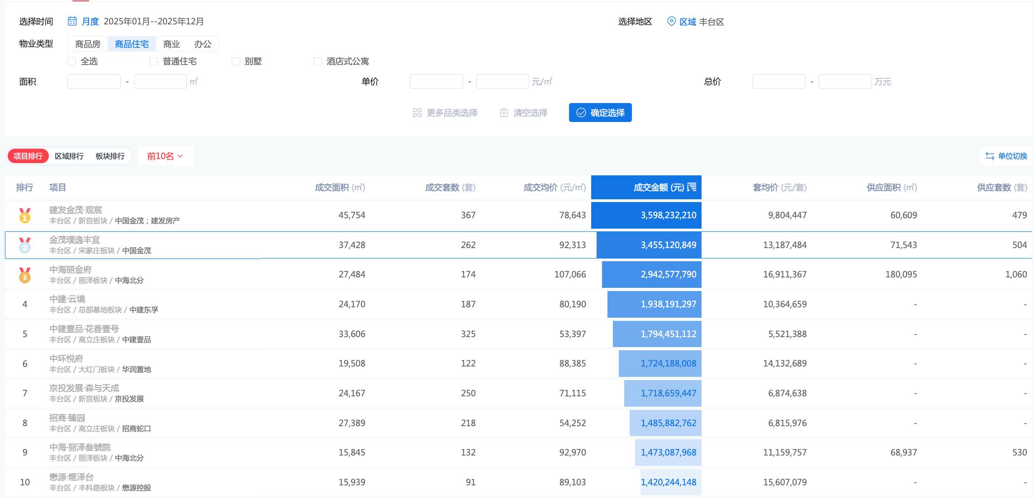1034x498 pixels.
Task: Click the location pin icon beside 区域
Action: 671,21
